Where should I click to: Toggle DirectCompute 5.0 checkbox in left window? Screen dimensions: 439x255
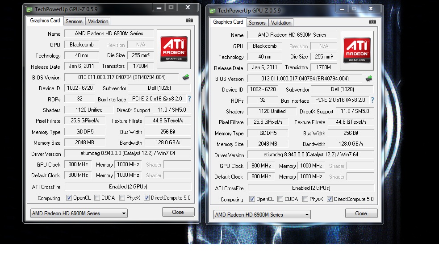[146, 198]
